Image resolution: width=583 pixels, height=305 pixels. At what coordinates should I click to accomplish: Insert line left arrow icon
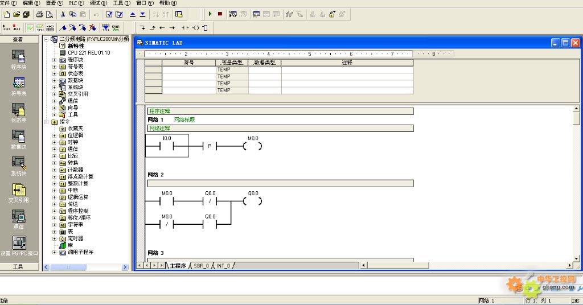point(162,27)
